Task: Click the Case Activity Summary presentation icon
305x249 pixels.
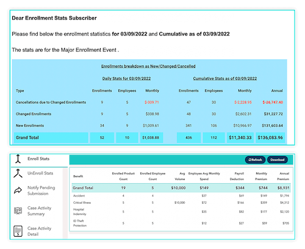Action: click(18, 211)
